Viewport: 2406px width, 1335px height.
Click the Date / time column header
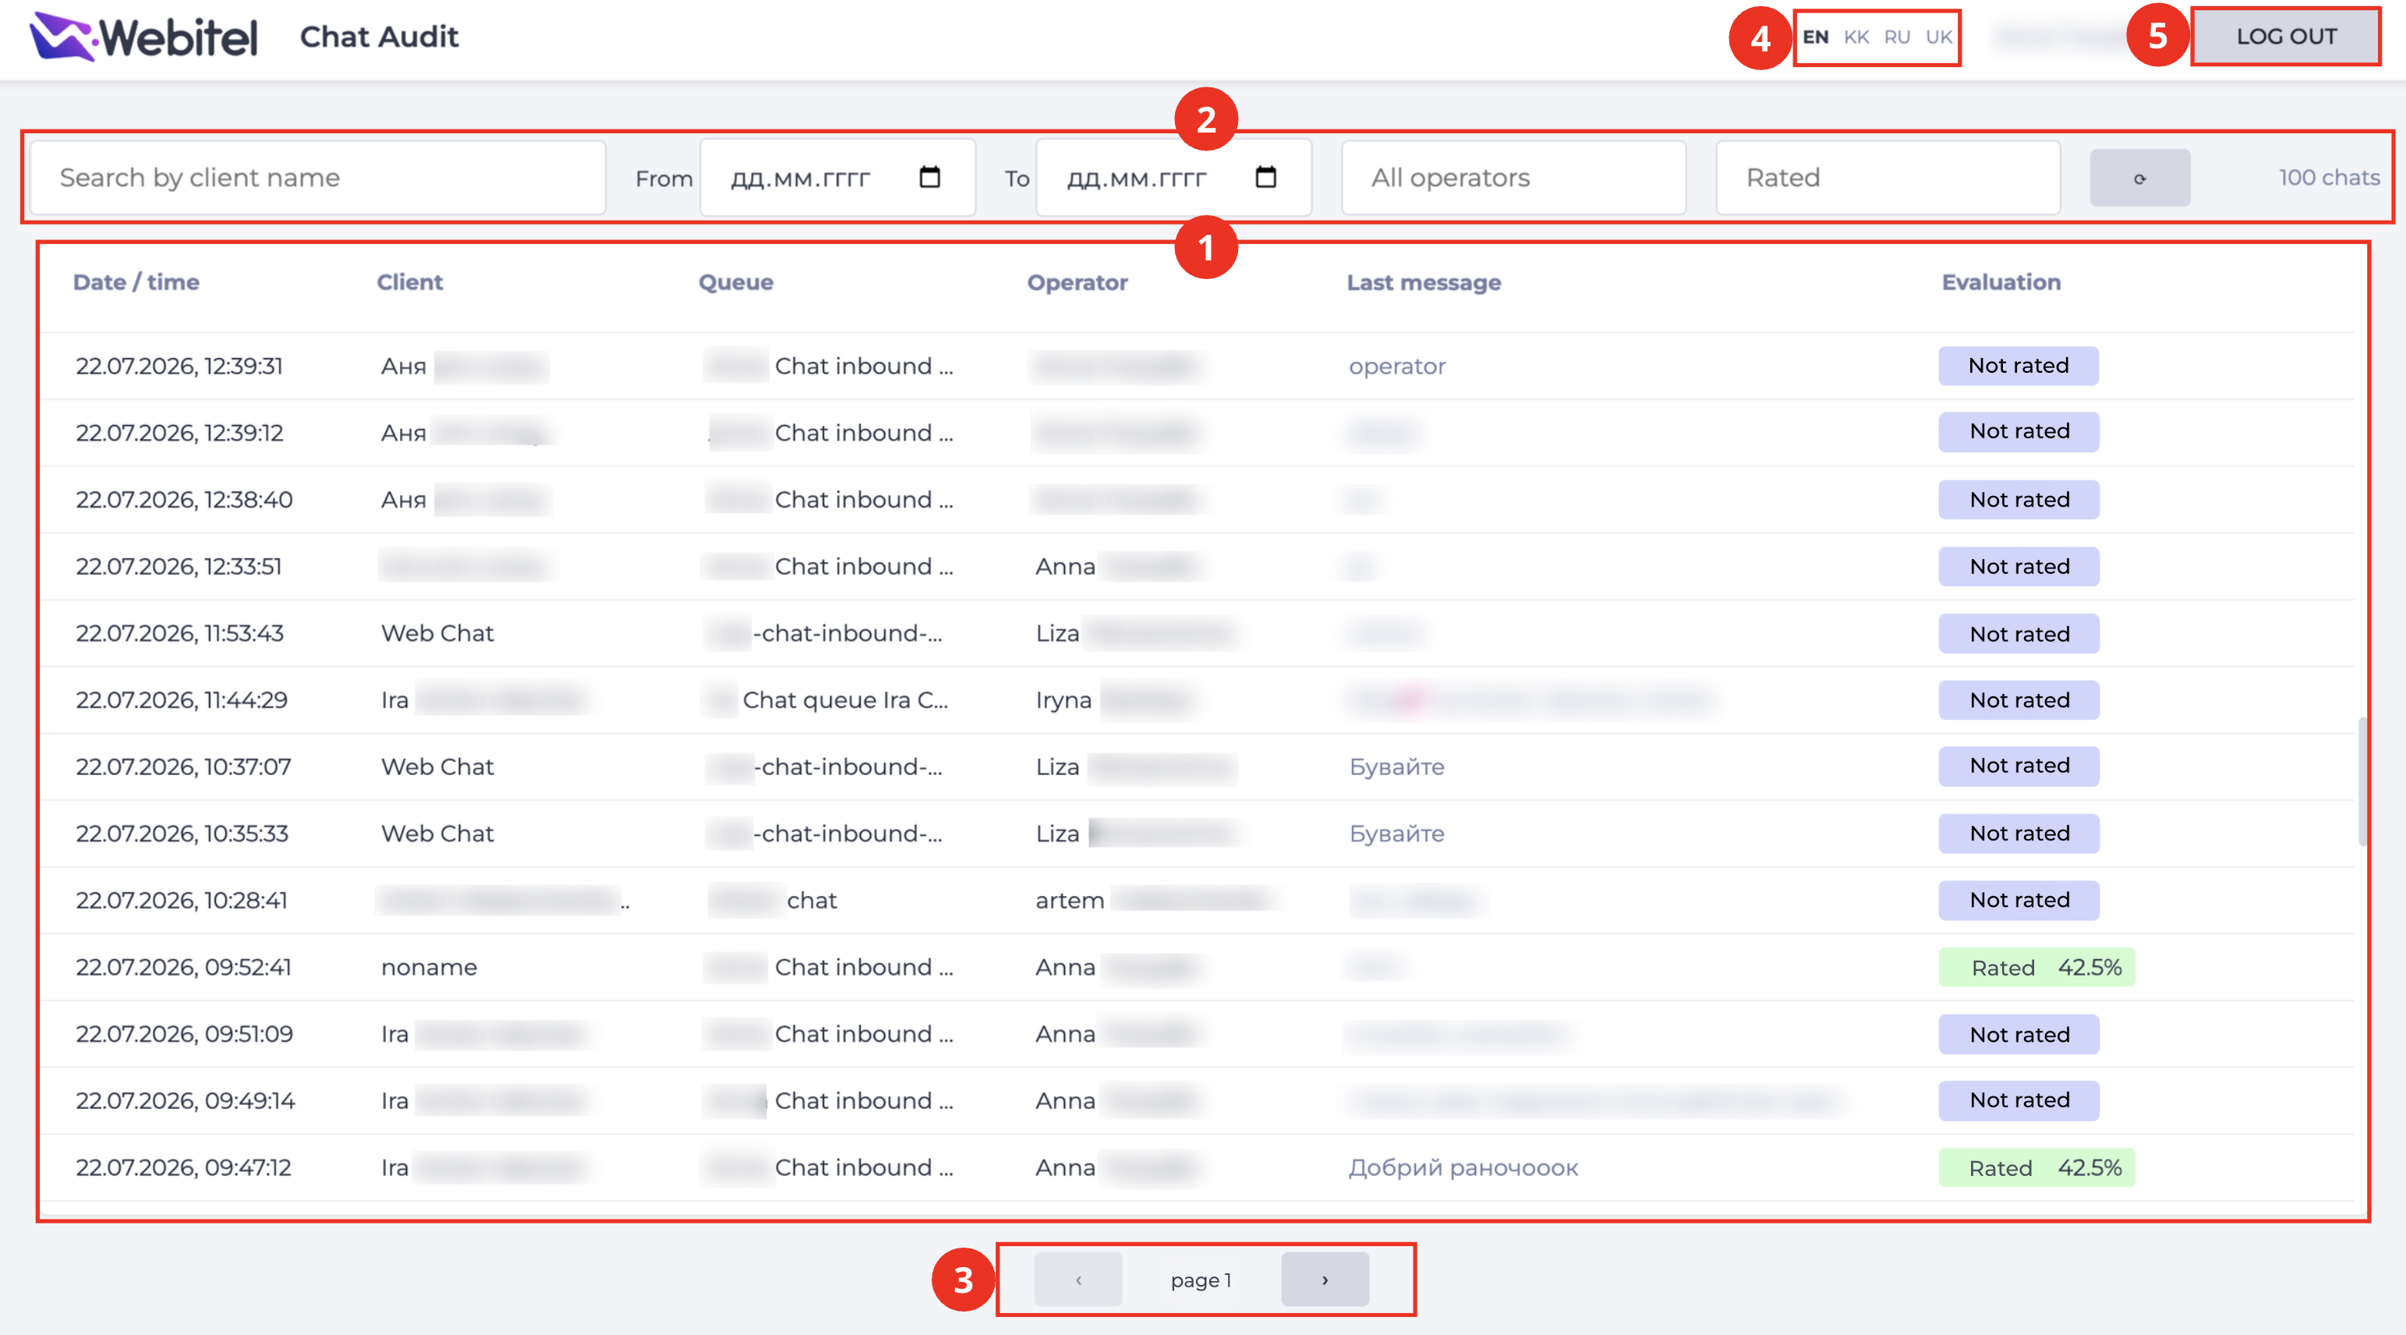pos(136,282)
